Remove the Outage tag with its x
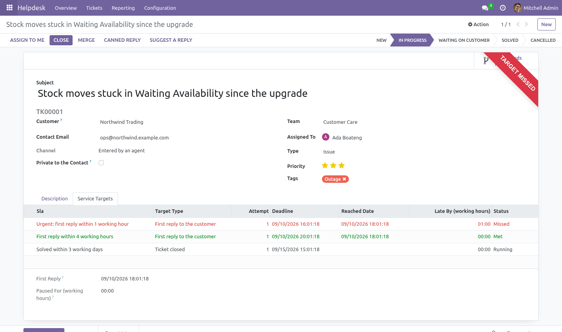 [x=344, y=179]
